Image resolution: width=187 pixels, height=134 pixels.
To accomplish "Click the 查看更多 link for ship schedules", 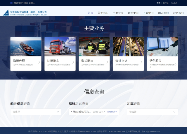I will (x=112, y=112).
